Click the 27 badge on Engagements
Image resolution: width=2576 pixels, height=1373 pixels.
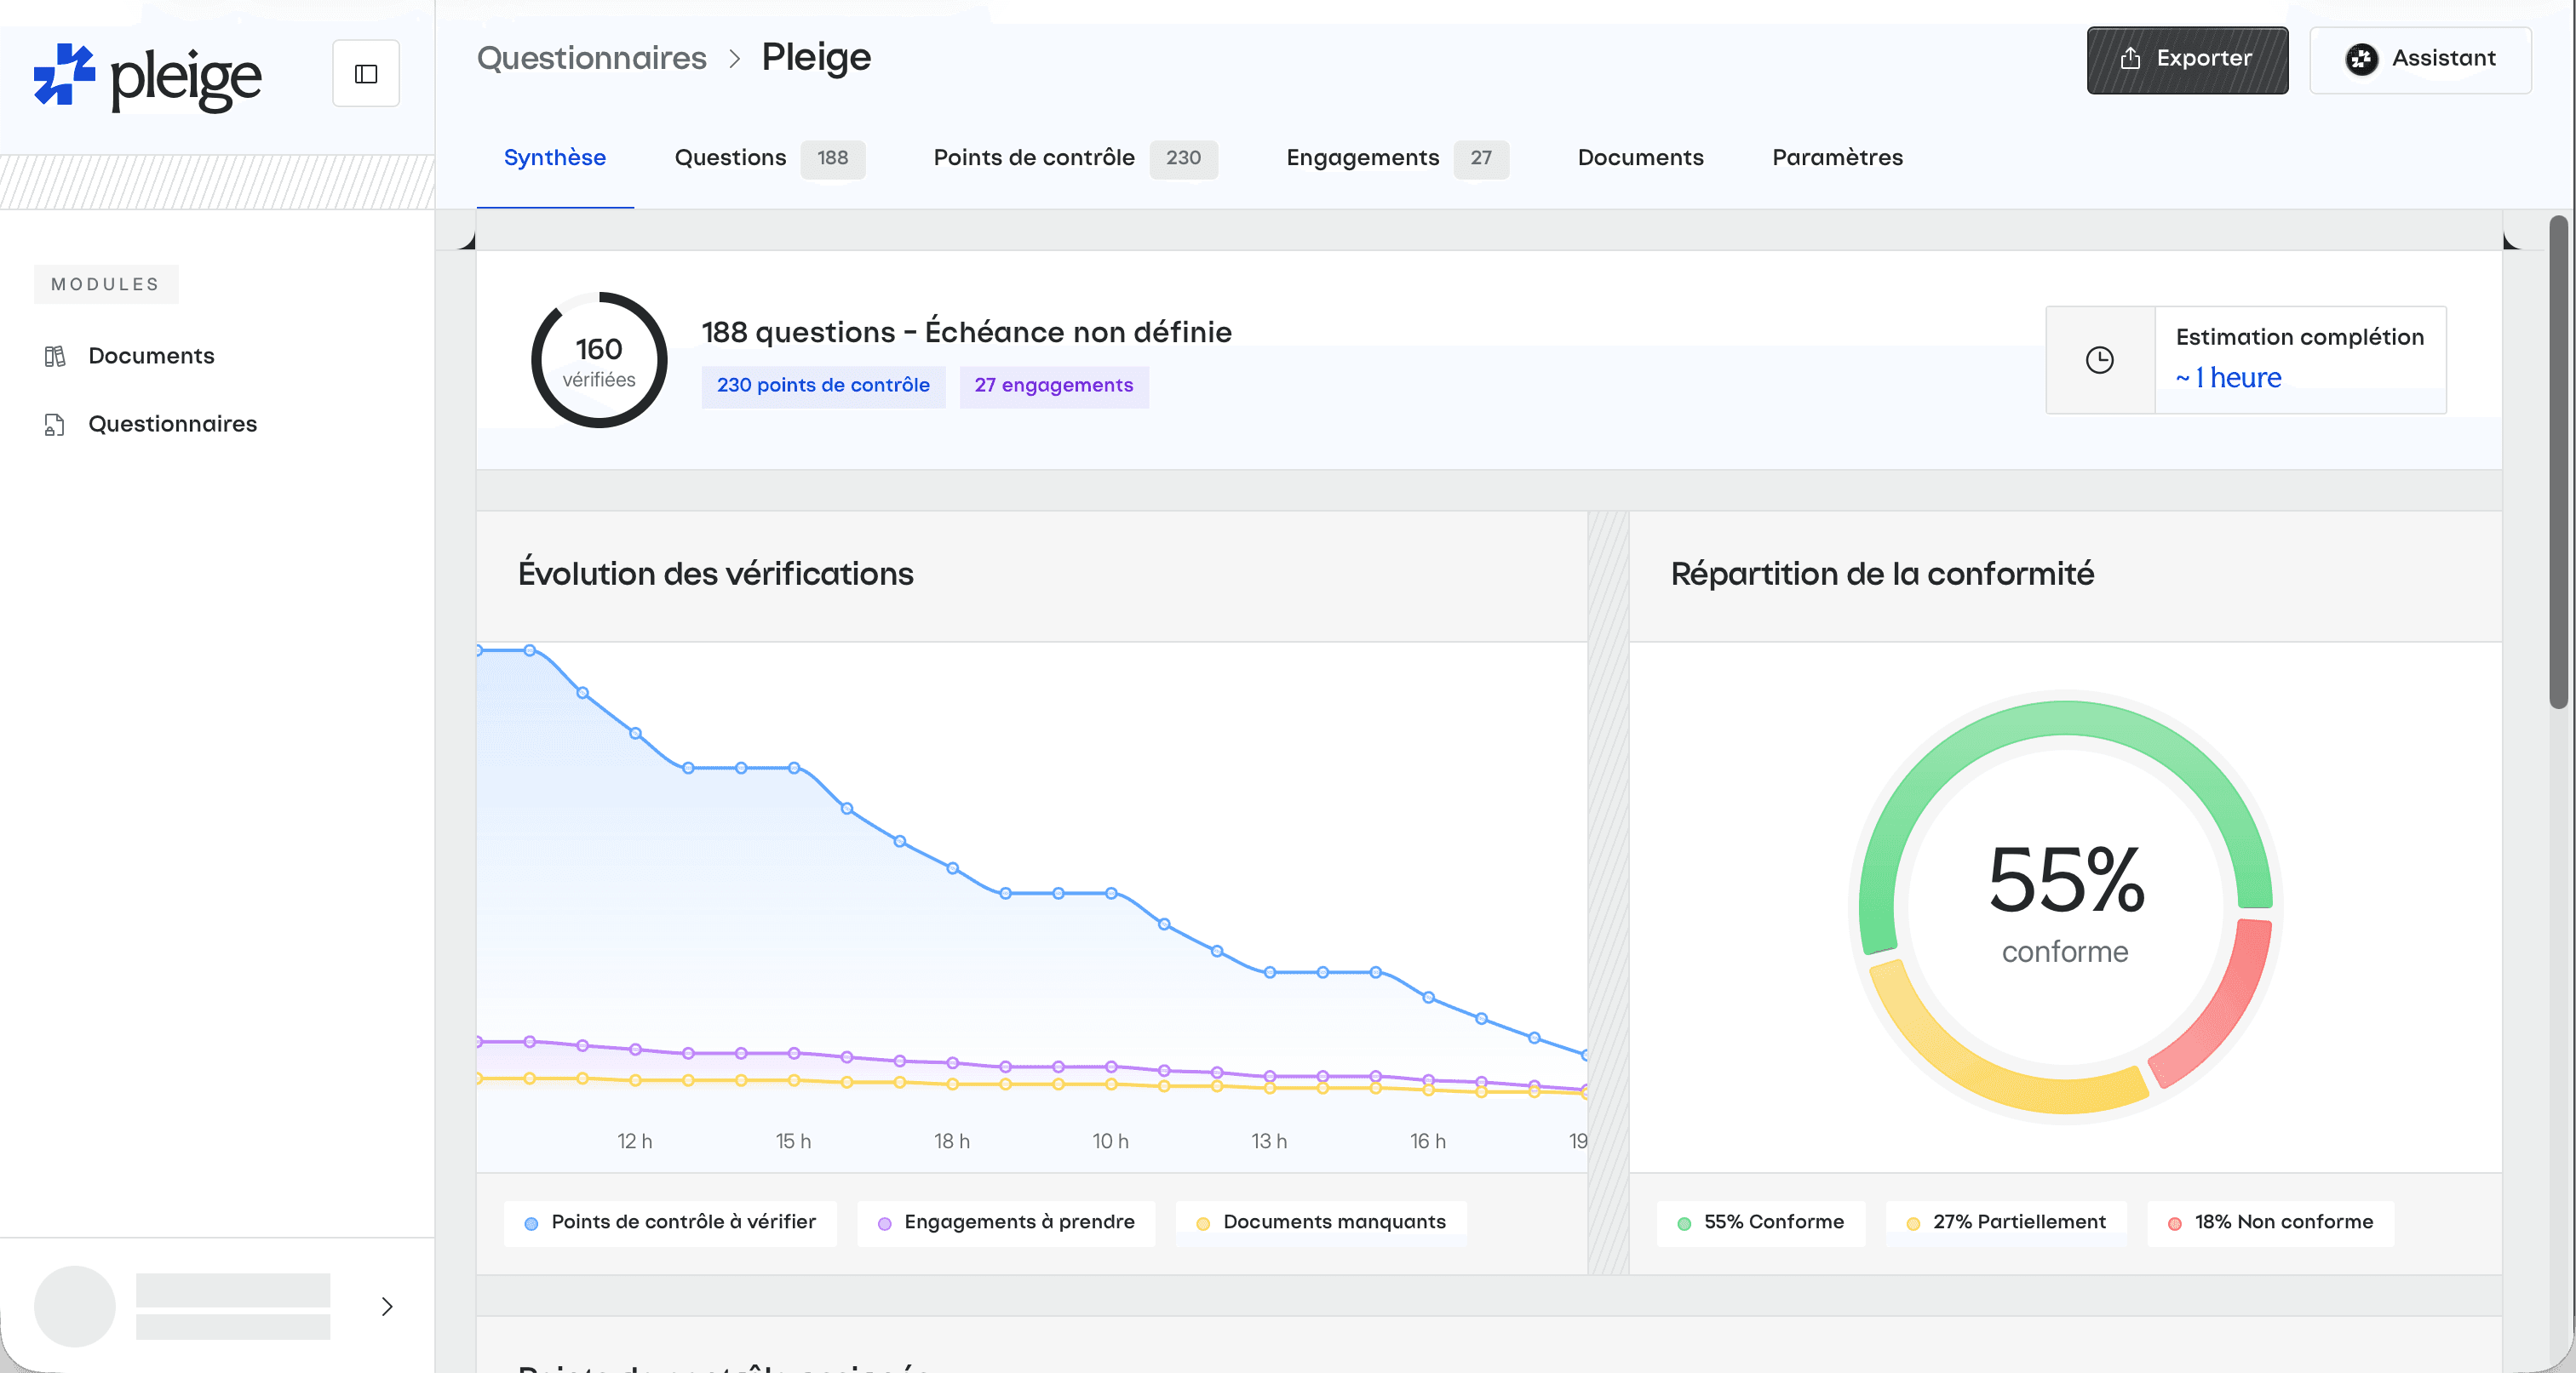[1481, 157]
